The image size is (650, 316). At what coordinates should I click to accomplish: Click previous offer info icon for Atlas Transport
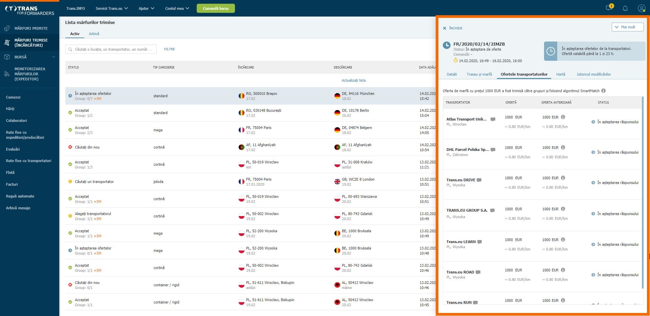563,117
